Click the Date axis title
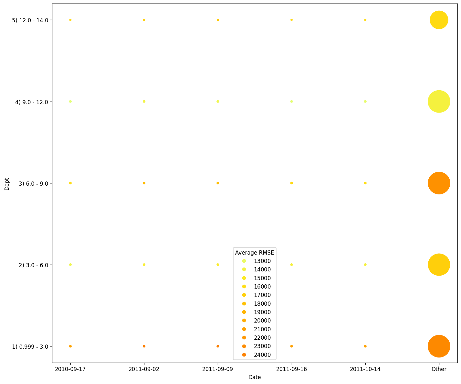The width and height of the screenshot is (461, 384). point(255,377)
